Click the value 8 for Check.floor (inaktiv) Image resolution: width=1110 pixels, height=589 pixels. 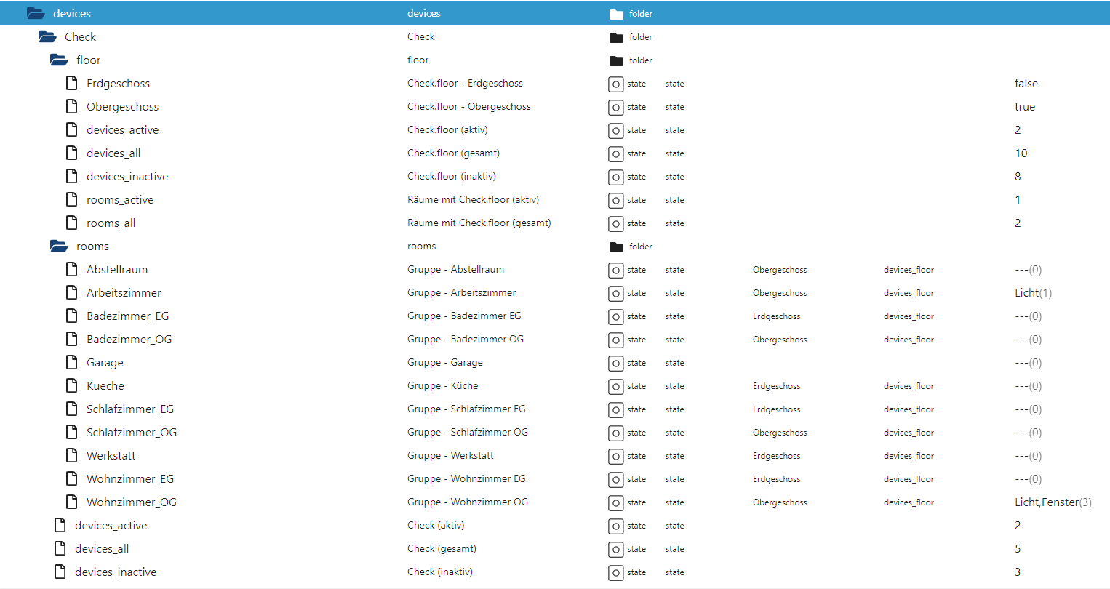point(1018,176)
